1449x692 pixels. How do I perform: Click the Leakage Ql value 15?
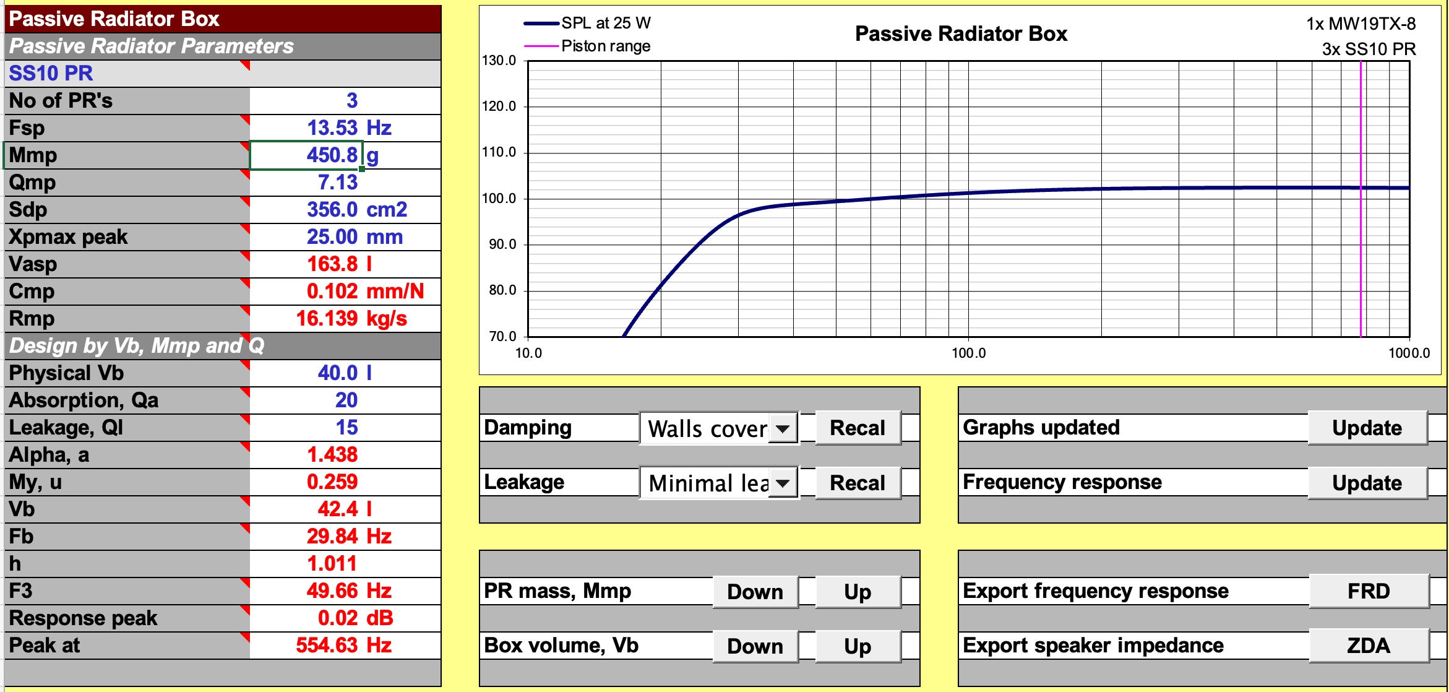click(345, 427)
